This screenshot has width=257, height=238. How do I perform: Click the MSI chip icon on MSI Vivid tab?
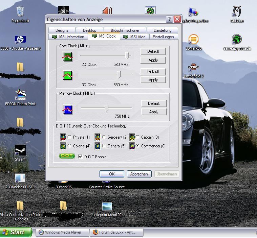[x=125, y=37]
